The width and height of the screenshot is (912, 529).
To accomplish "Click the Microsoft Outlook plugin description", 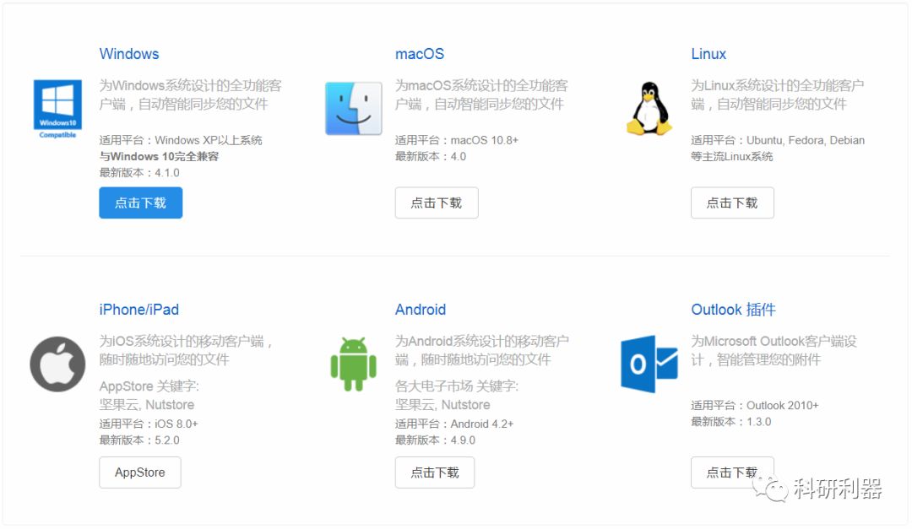I will click(x=774, y=350).
